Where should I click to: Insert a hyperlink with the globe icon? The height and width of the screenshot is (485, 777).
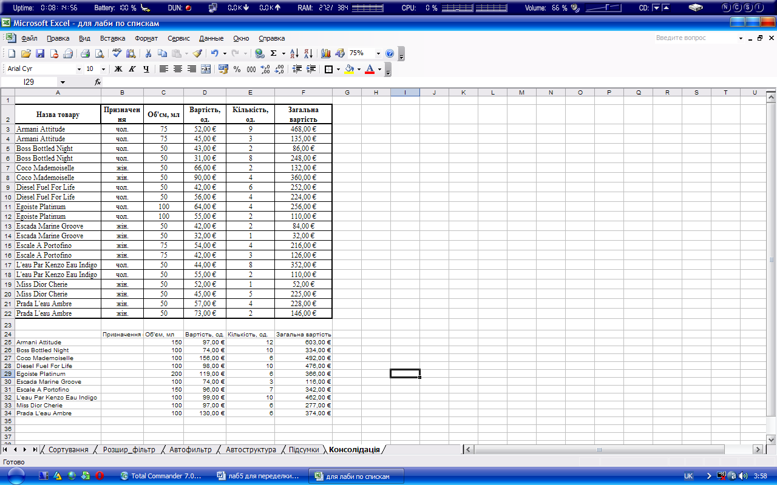pos(259,53)
